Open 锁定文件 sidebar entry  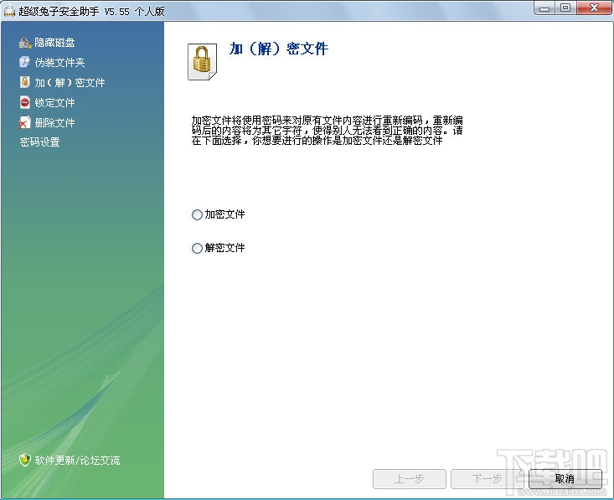click(x=54, y=102)
